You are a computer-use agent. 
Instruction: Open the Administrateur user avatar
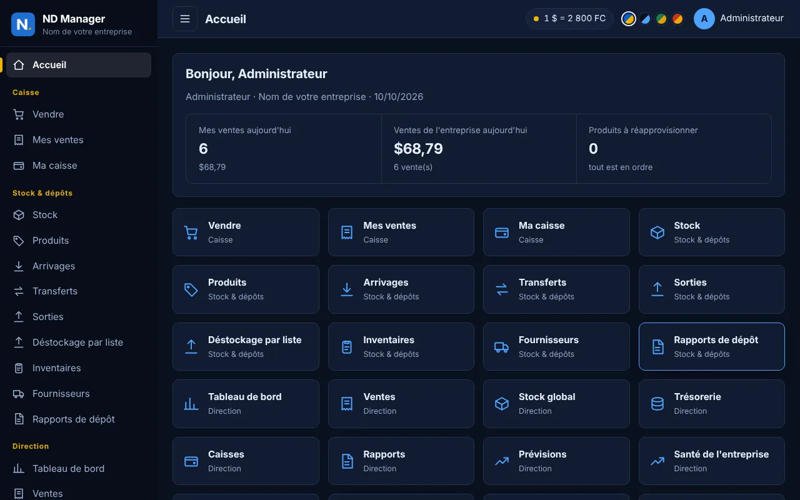coord(704,19)
